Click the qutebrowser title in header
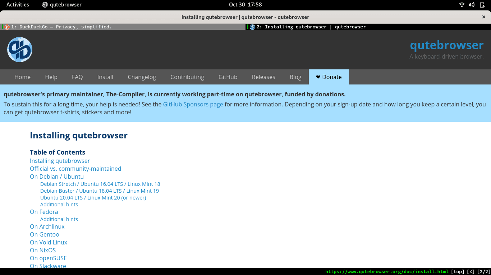 click(447, 45)
